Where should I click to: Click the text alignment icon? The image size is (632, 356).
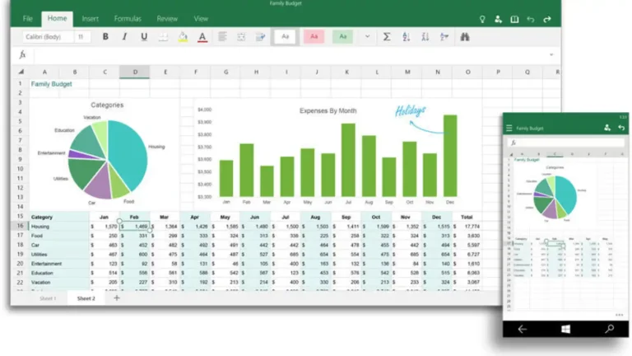[222, 37]
